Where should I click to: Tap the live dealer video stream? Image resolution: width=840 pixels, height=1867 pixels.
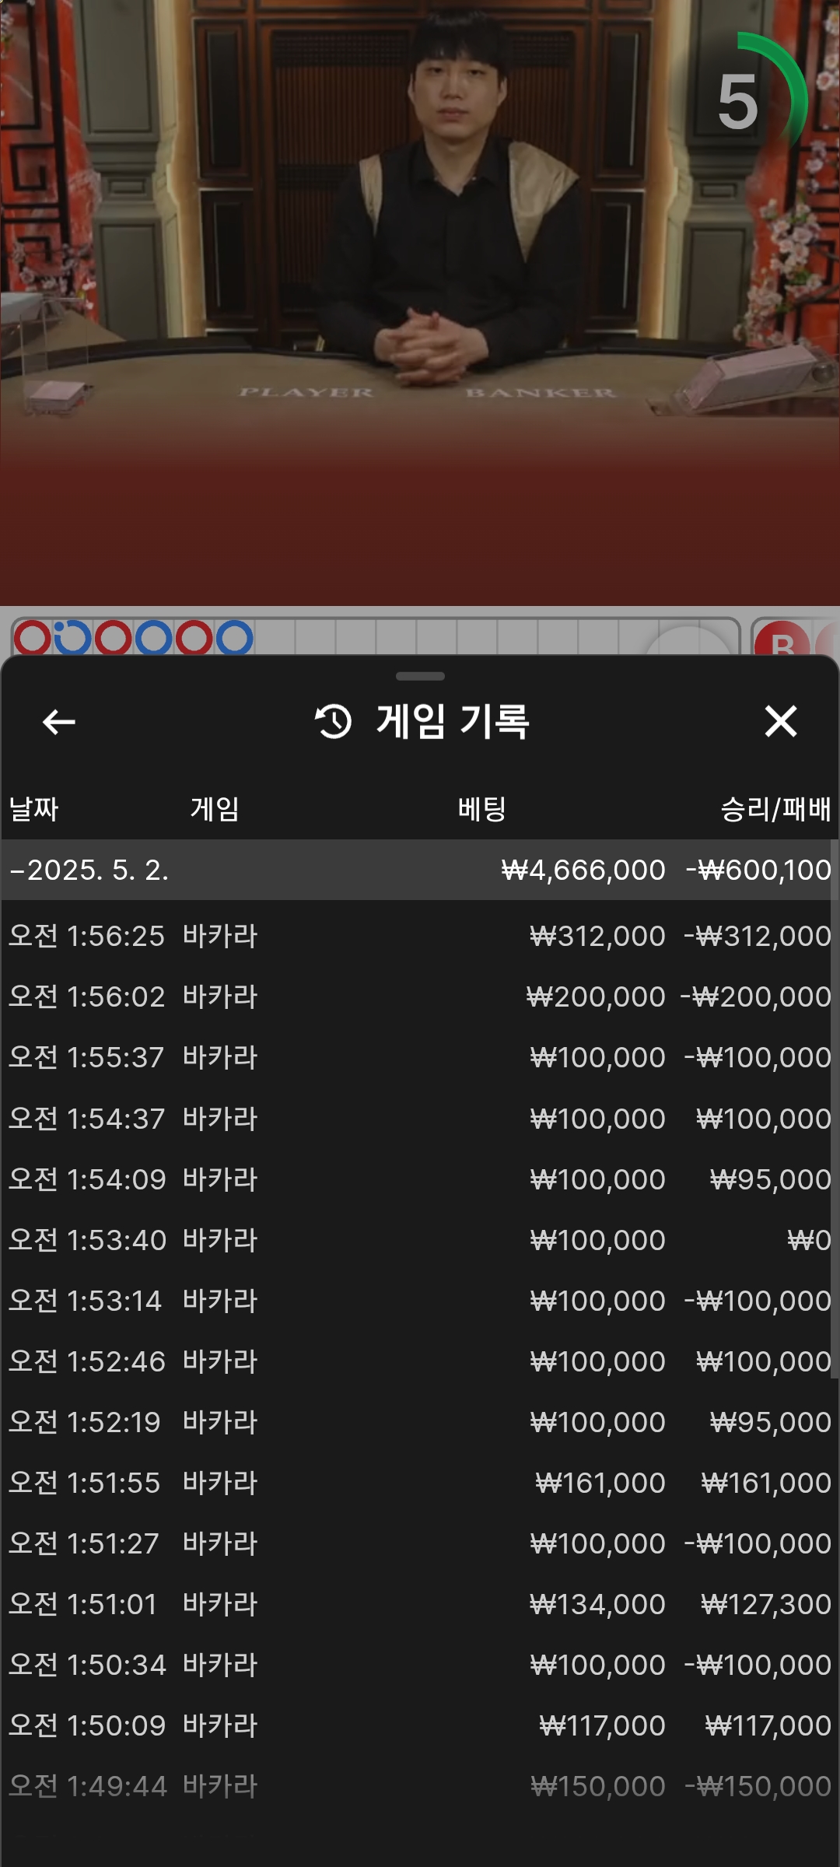click(x=420, y=296)
